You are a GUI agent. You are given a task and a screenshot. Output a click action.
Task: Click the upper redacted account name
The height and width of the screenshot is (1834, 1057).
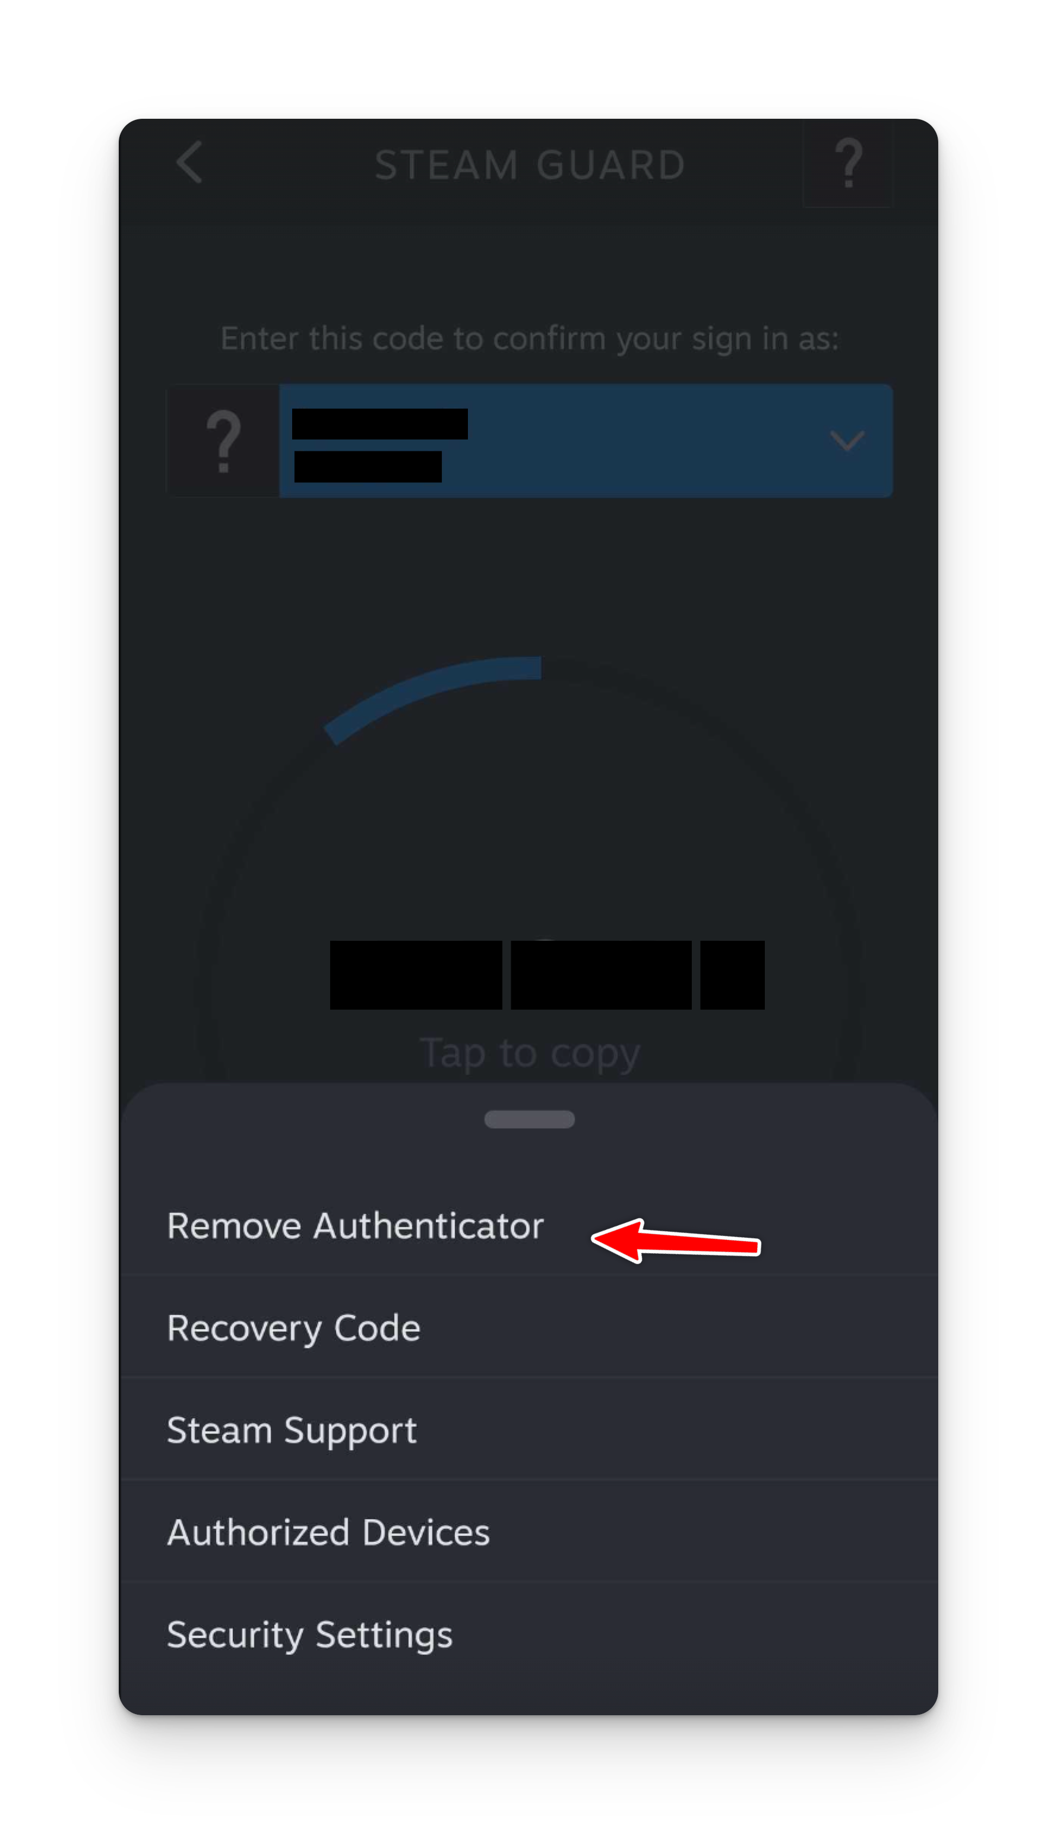[379, 423]
